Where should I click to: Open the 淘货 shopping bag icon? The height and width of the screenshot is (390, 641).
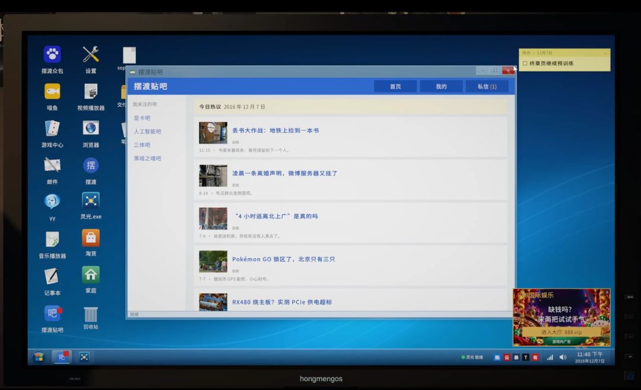(x=91, y=238)
